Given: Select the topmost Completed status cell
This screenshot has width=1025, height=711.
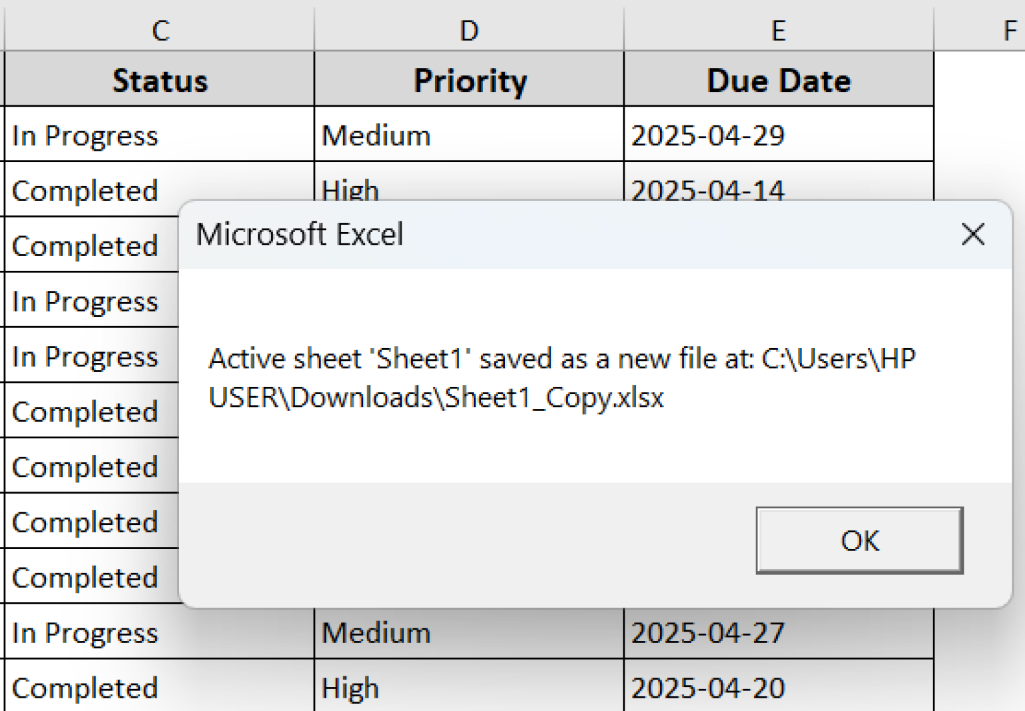Looking at the screenshot, I should pyautogui.click(x=85, y=191).
